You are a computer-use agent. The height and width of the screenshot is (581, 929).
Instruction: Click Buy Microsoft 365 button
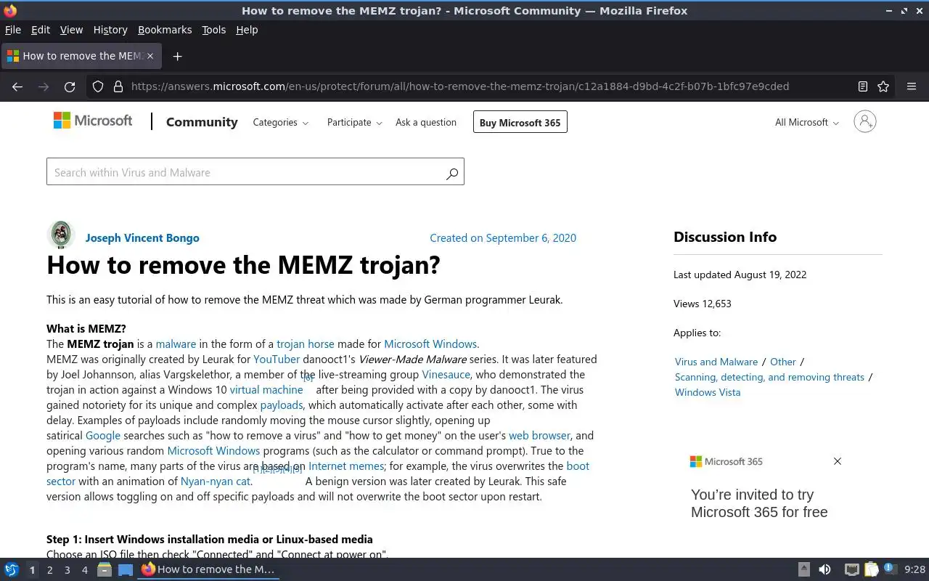point(520,122)
